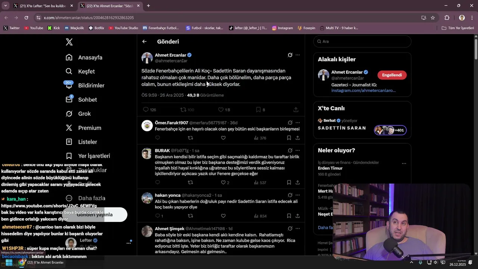Like Ömer.Faruk1907's reply

[x=223, y=138]
